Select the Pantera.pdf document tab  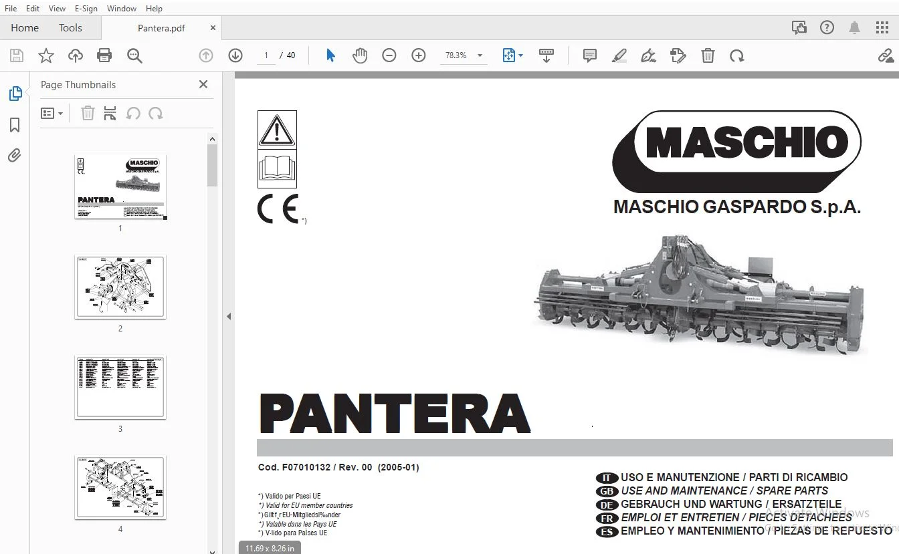[x=161, y=28]
